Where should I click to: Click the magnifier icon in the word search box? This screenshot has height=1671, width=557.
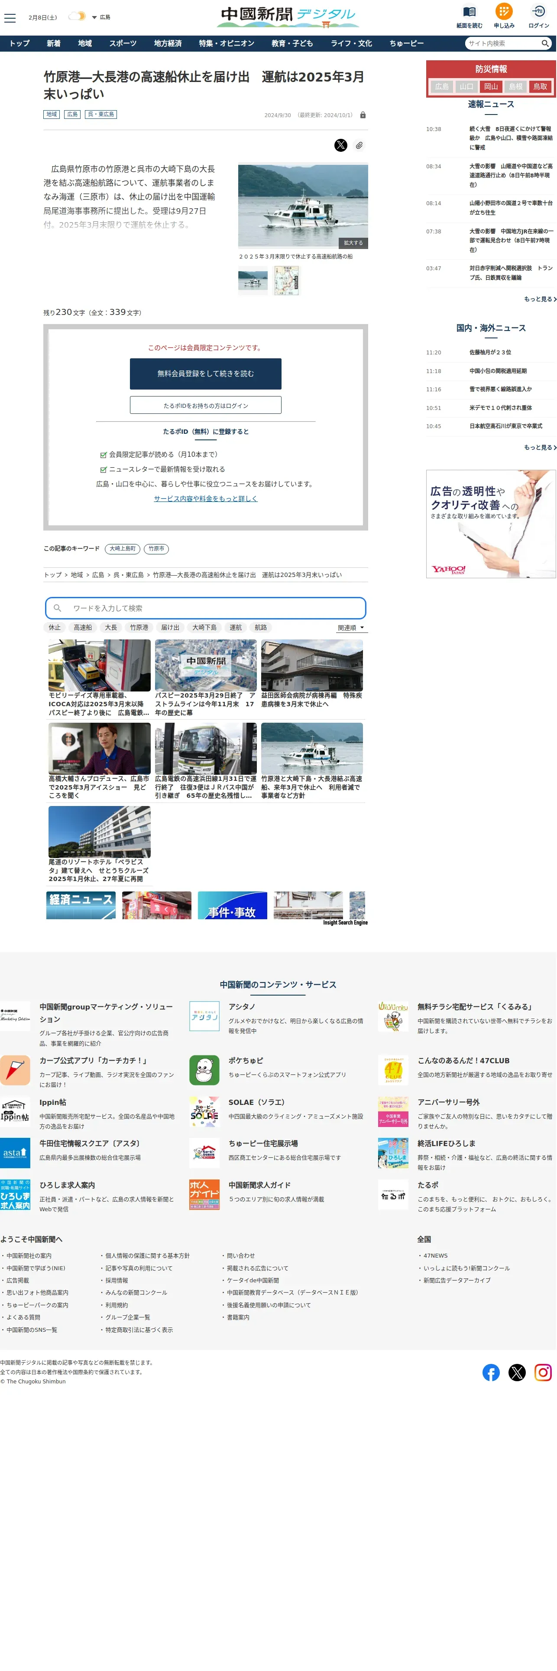(58, 608)
